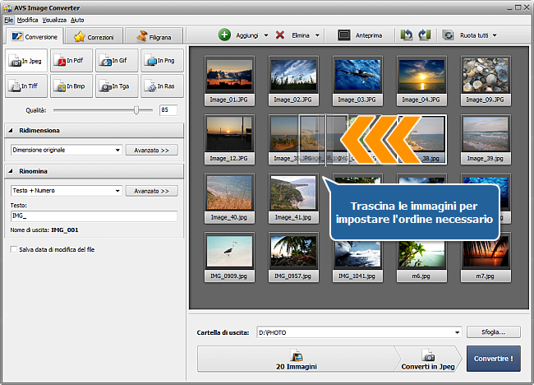534x385 pixels.
Task: Click the rotate right icon in toolbar
Action: click(424, 35)
